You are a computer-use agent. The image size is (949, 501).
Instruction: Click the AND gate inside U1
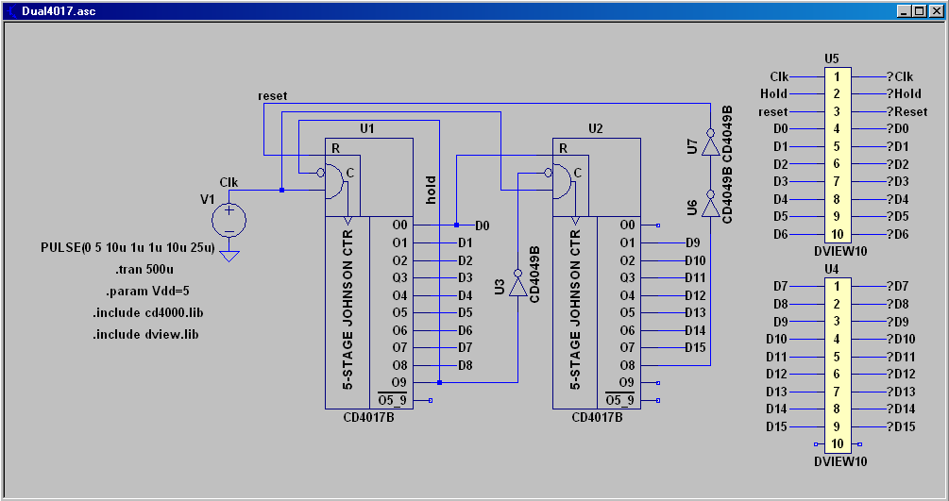click(333, 181)
